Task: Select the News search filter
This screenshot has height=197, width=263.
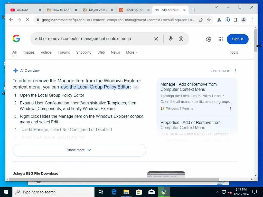Action: [115, 52]
